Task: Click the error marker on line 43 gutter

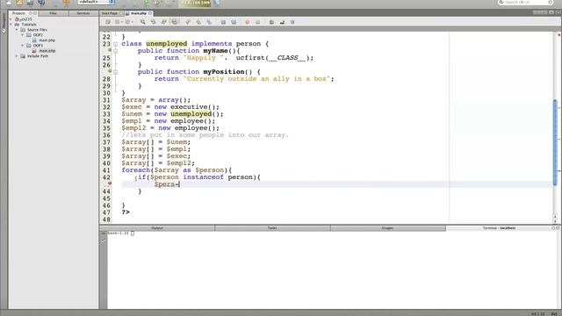Action: point(110,183)
